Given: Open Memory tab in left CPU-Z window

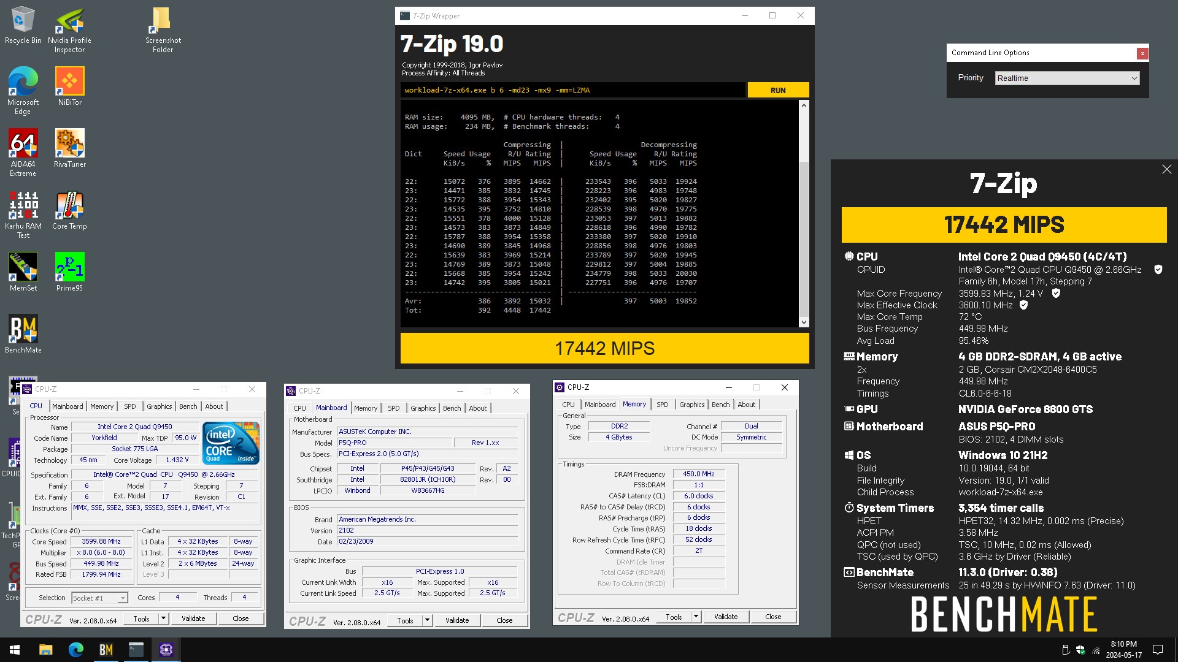Looking at the screenshot, I should click(102, 406).
